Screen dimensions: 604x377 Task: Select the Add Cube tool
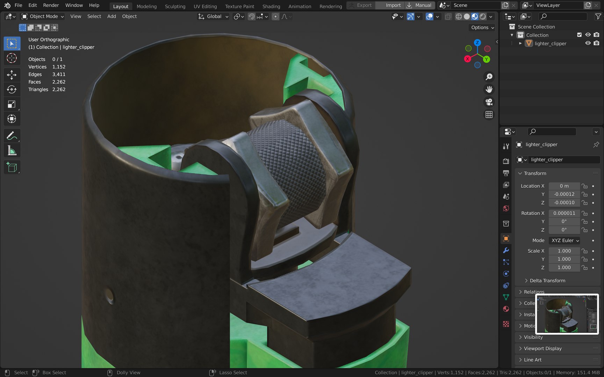tap(12, 167)
